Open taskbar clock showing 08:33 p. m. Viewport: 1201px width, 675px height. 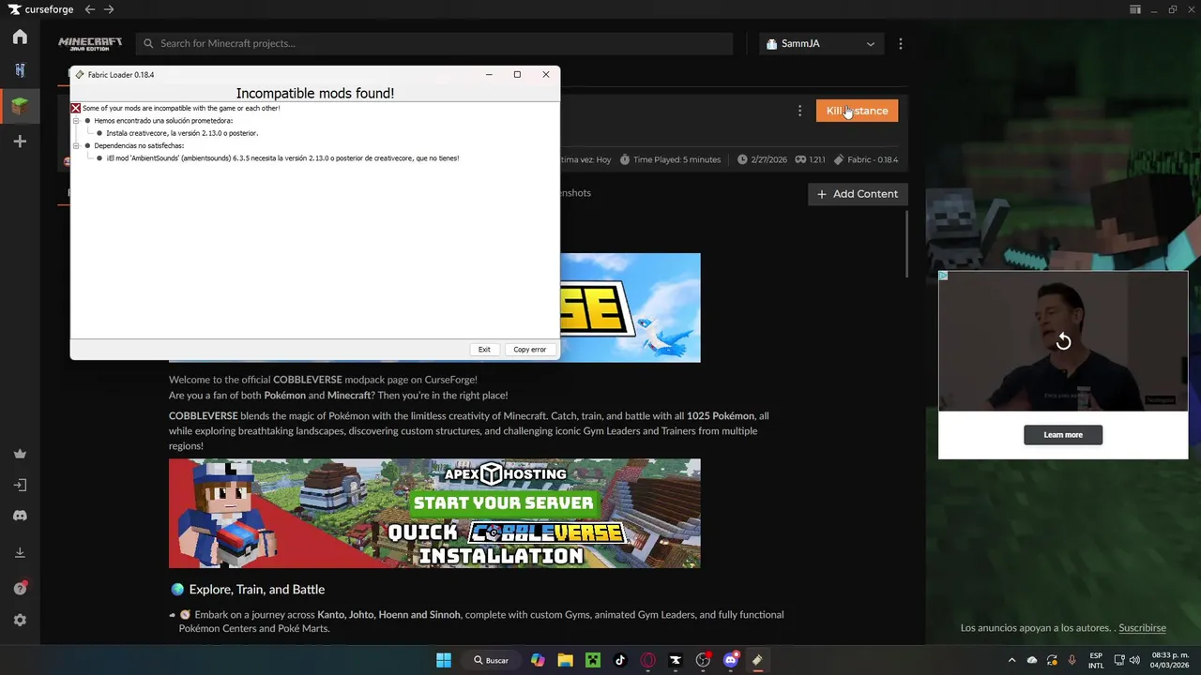click(1170, 660)
